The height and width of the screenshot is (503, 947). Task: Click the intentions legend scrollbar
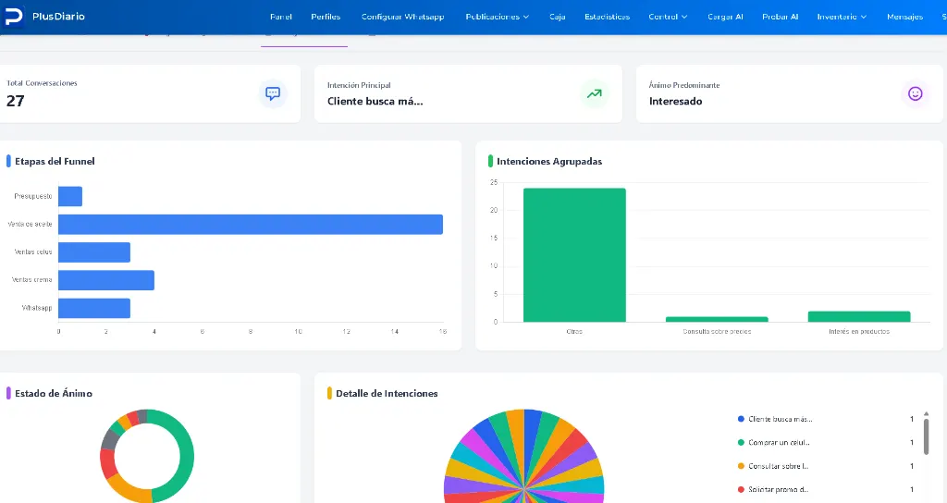coord(926,436)
